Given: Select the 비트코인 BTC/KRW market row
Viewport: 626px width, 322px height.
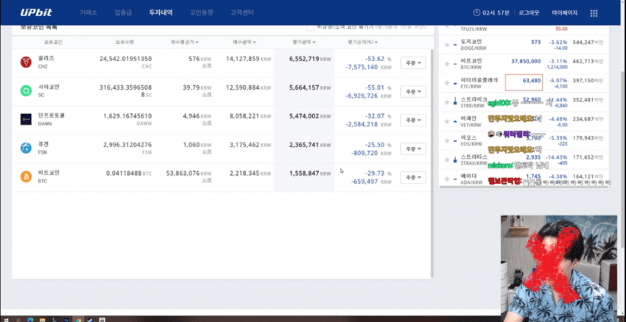Looking at the screenshot, I should 524,64.
